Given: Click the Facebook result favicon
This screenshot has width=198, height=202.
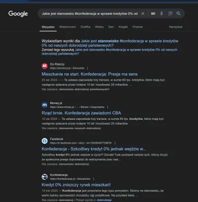Looking at the screenshot, I should (45, 141).
